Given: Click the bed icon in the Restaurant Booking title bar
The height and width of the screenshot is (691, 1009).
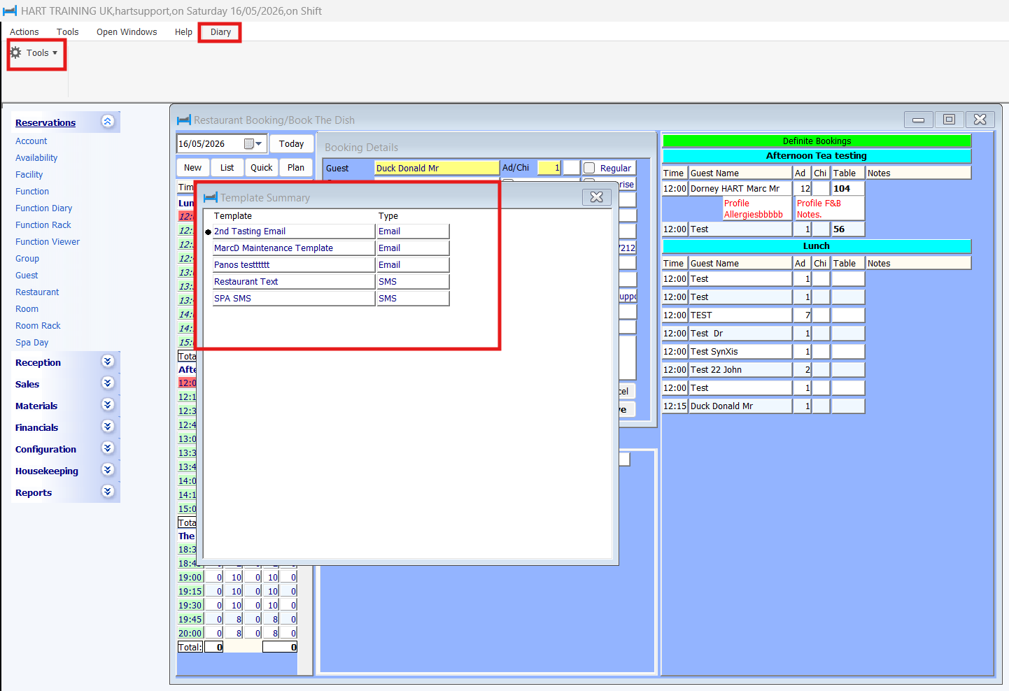Looking at the screenshot, I should [x=184, y=120].
